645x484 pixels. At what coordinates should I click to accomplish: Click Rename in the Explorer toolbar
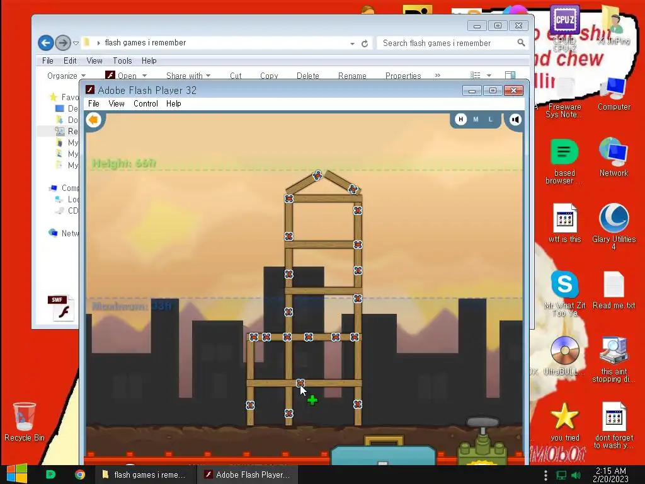coord(352,76)
